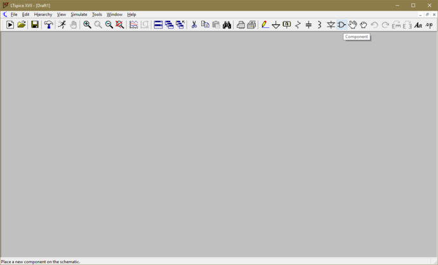Select the Inductor tool
438x265 pixels.
(319, 25)
